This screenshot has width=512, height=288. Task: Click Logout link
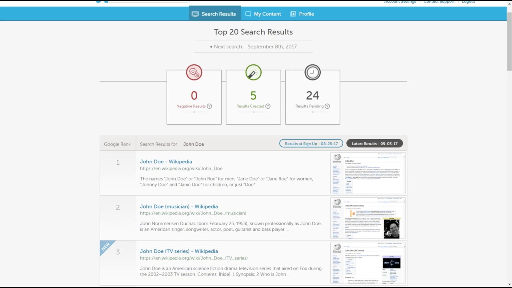point(468,2)
